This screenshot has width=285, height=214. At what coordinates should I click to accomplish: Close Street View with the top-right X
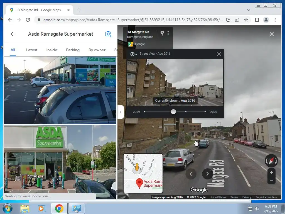[272, 34]
